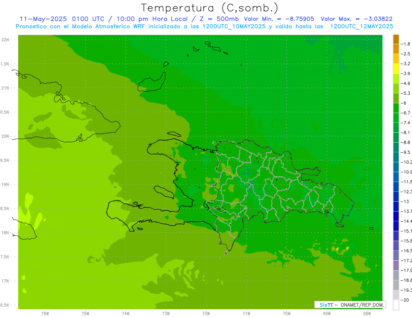Click the "22N" latitude axis label
The width and height of the screenshot is (412, 318).
5,40
